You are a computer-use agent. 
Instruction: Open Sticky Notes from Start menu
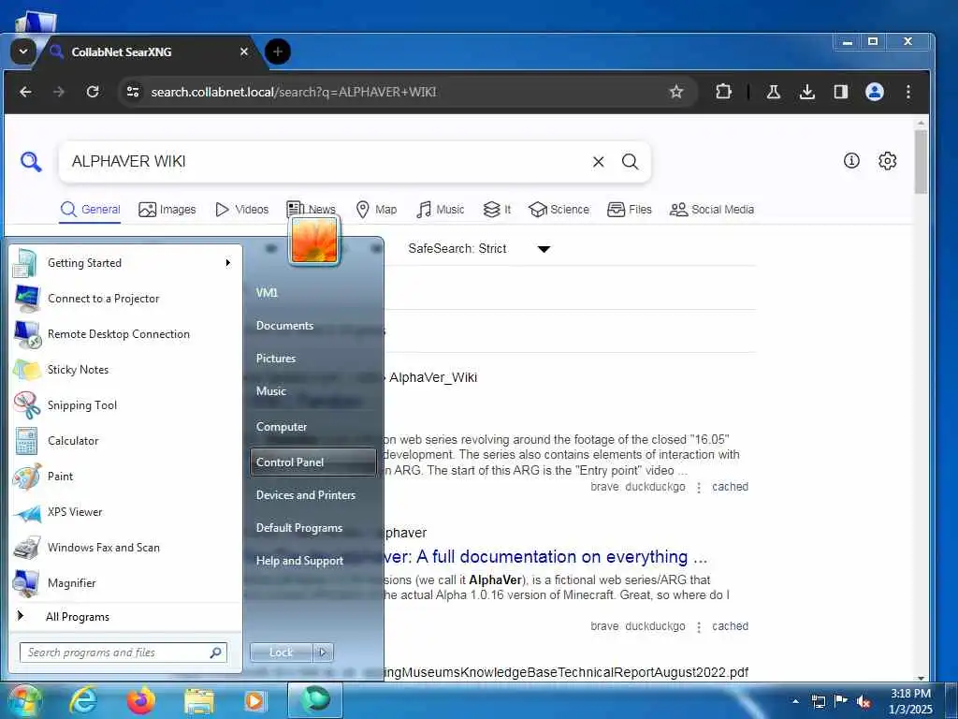(126, 369)
